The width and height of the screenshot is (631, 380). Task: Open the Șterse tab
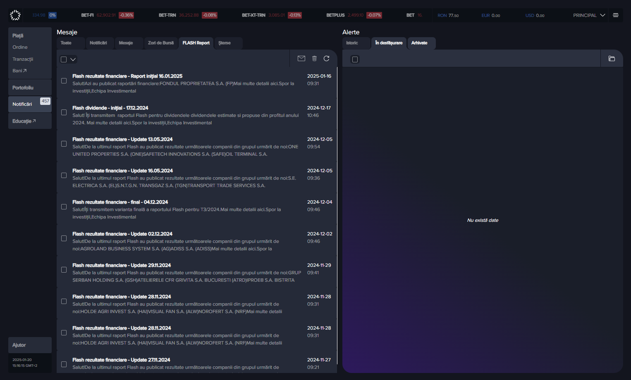[x=228, y=43]
